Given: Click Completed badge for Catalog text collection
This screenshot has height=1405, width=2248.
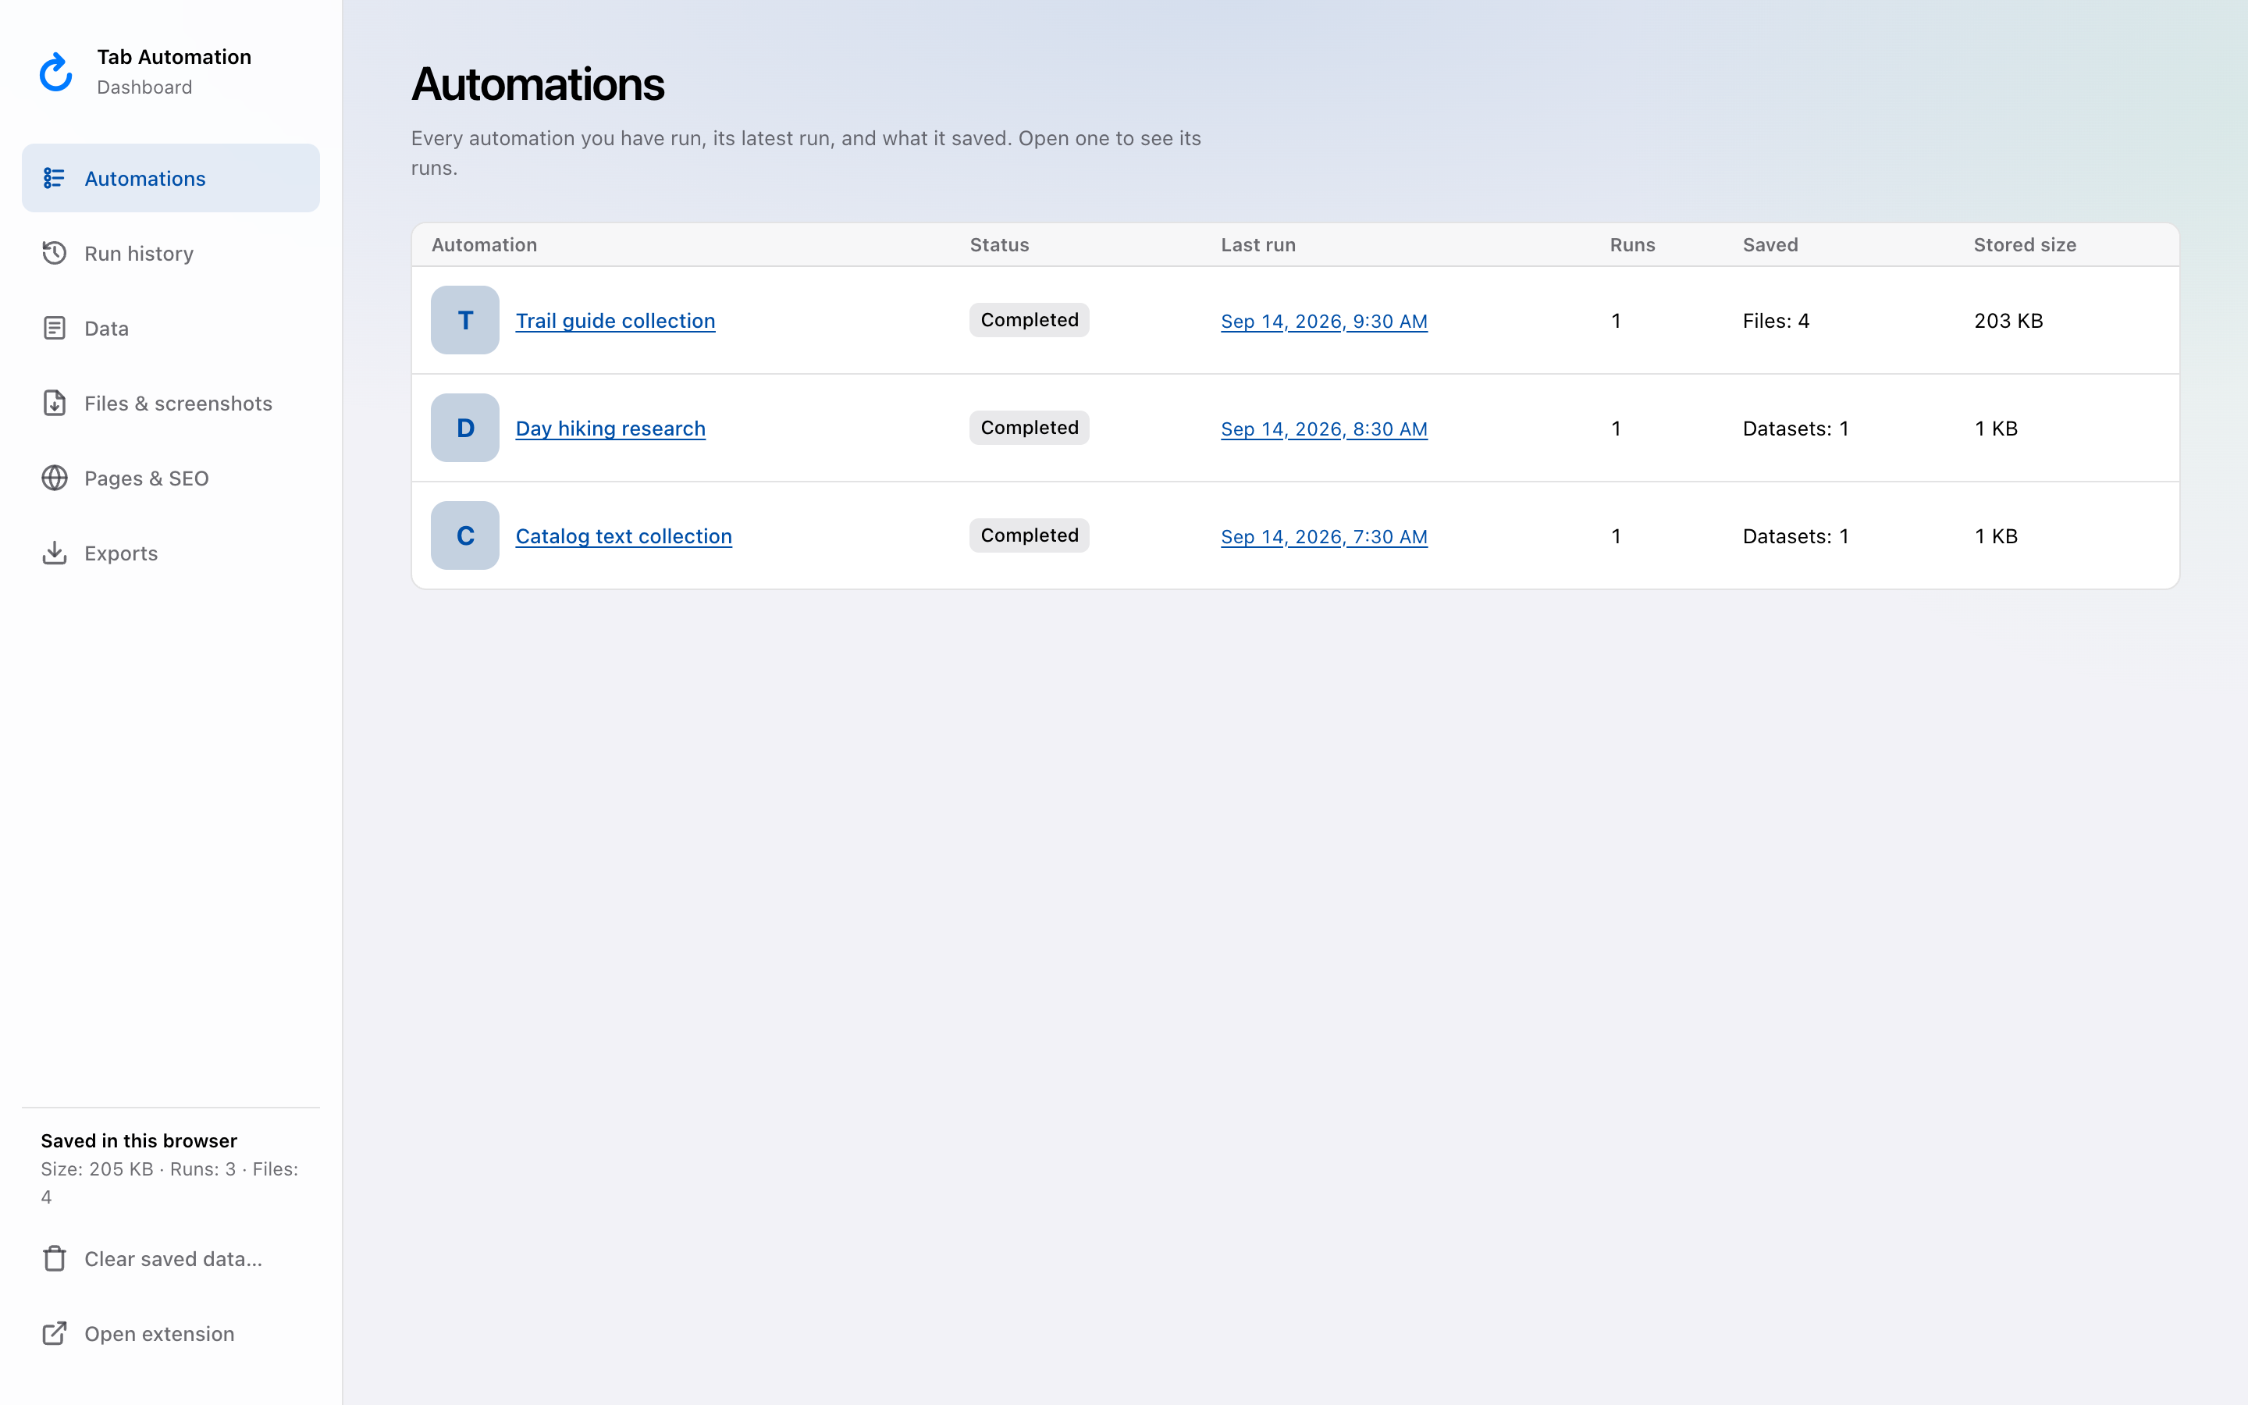Looking at the screenshot, I should (x=1030, y=535).
